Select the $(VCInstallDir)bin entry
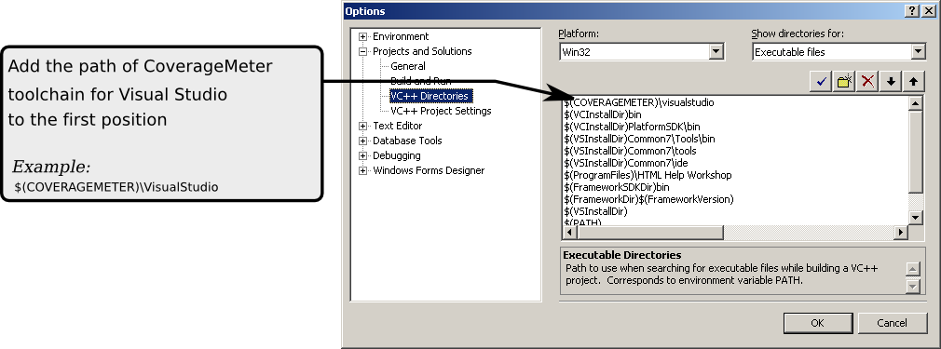This screenshot has width=941, height=349. (603, 114)
